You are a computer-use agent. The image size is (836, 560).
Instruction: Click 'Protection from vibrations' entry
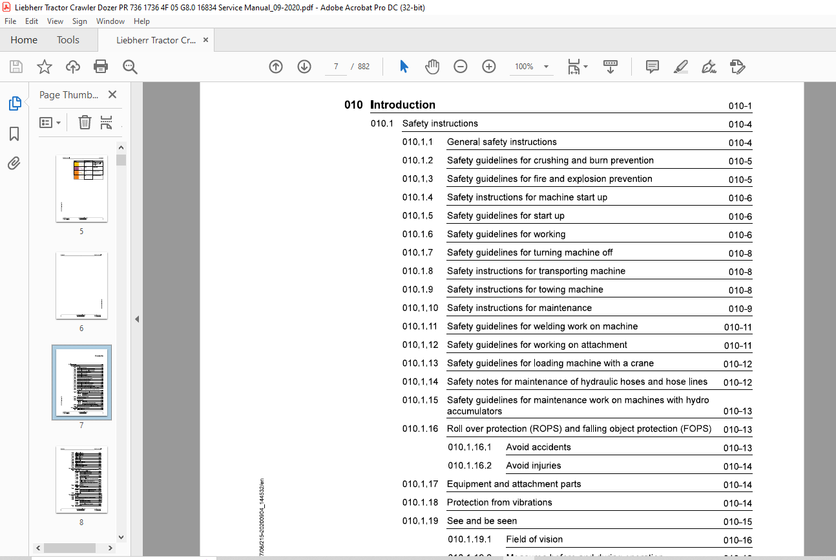pos(499,502)
